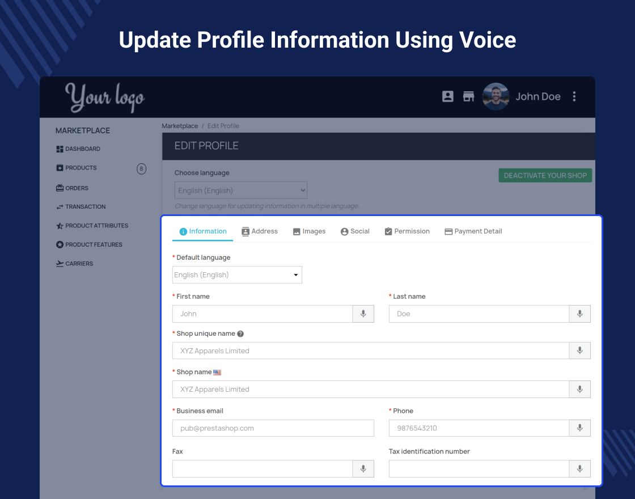
Task: Click John Doe's avatar photo
Action: (x=496, y=96)
